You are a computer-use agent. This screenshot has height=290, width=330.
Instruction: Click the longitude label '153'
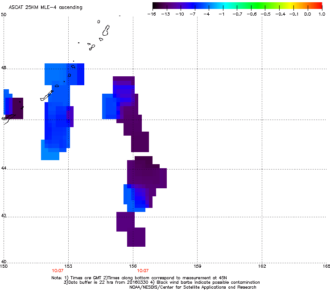tap(68, 266)
